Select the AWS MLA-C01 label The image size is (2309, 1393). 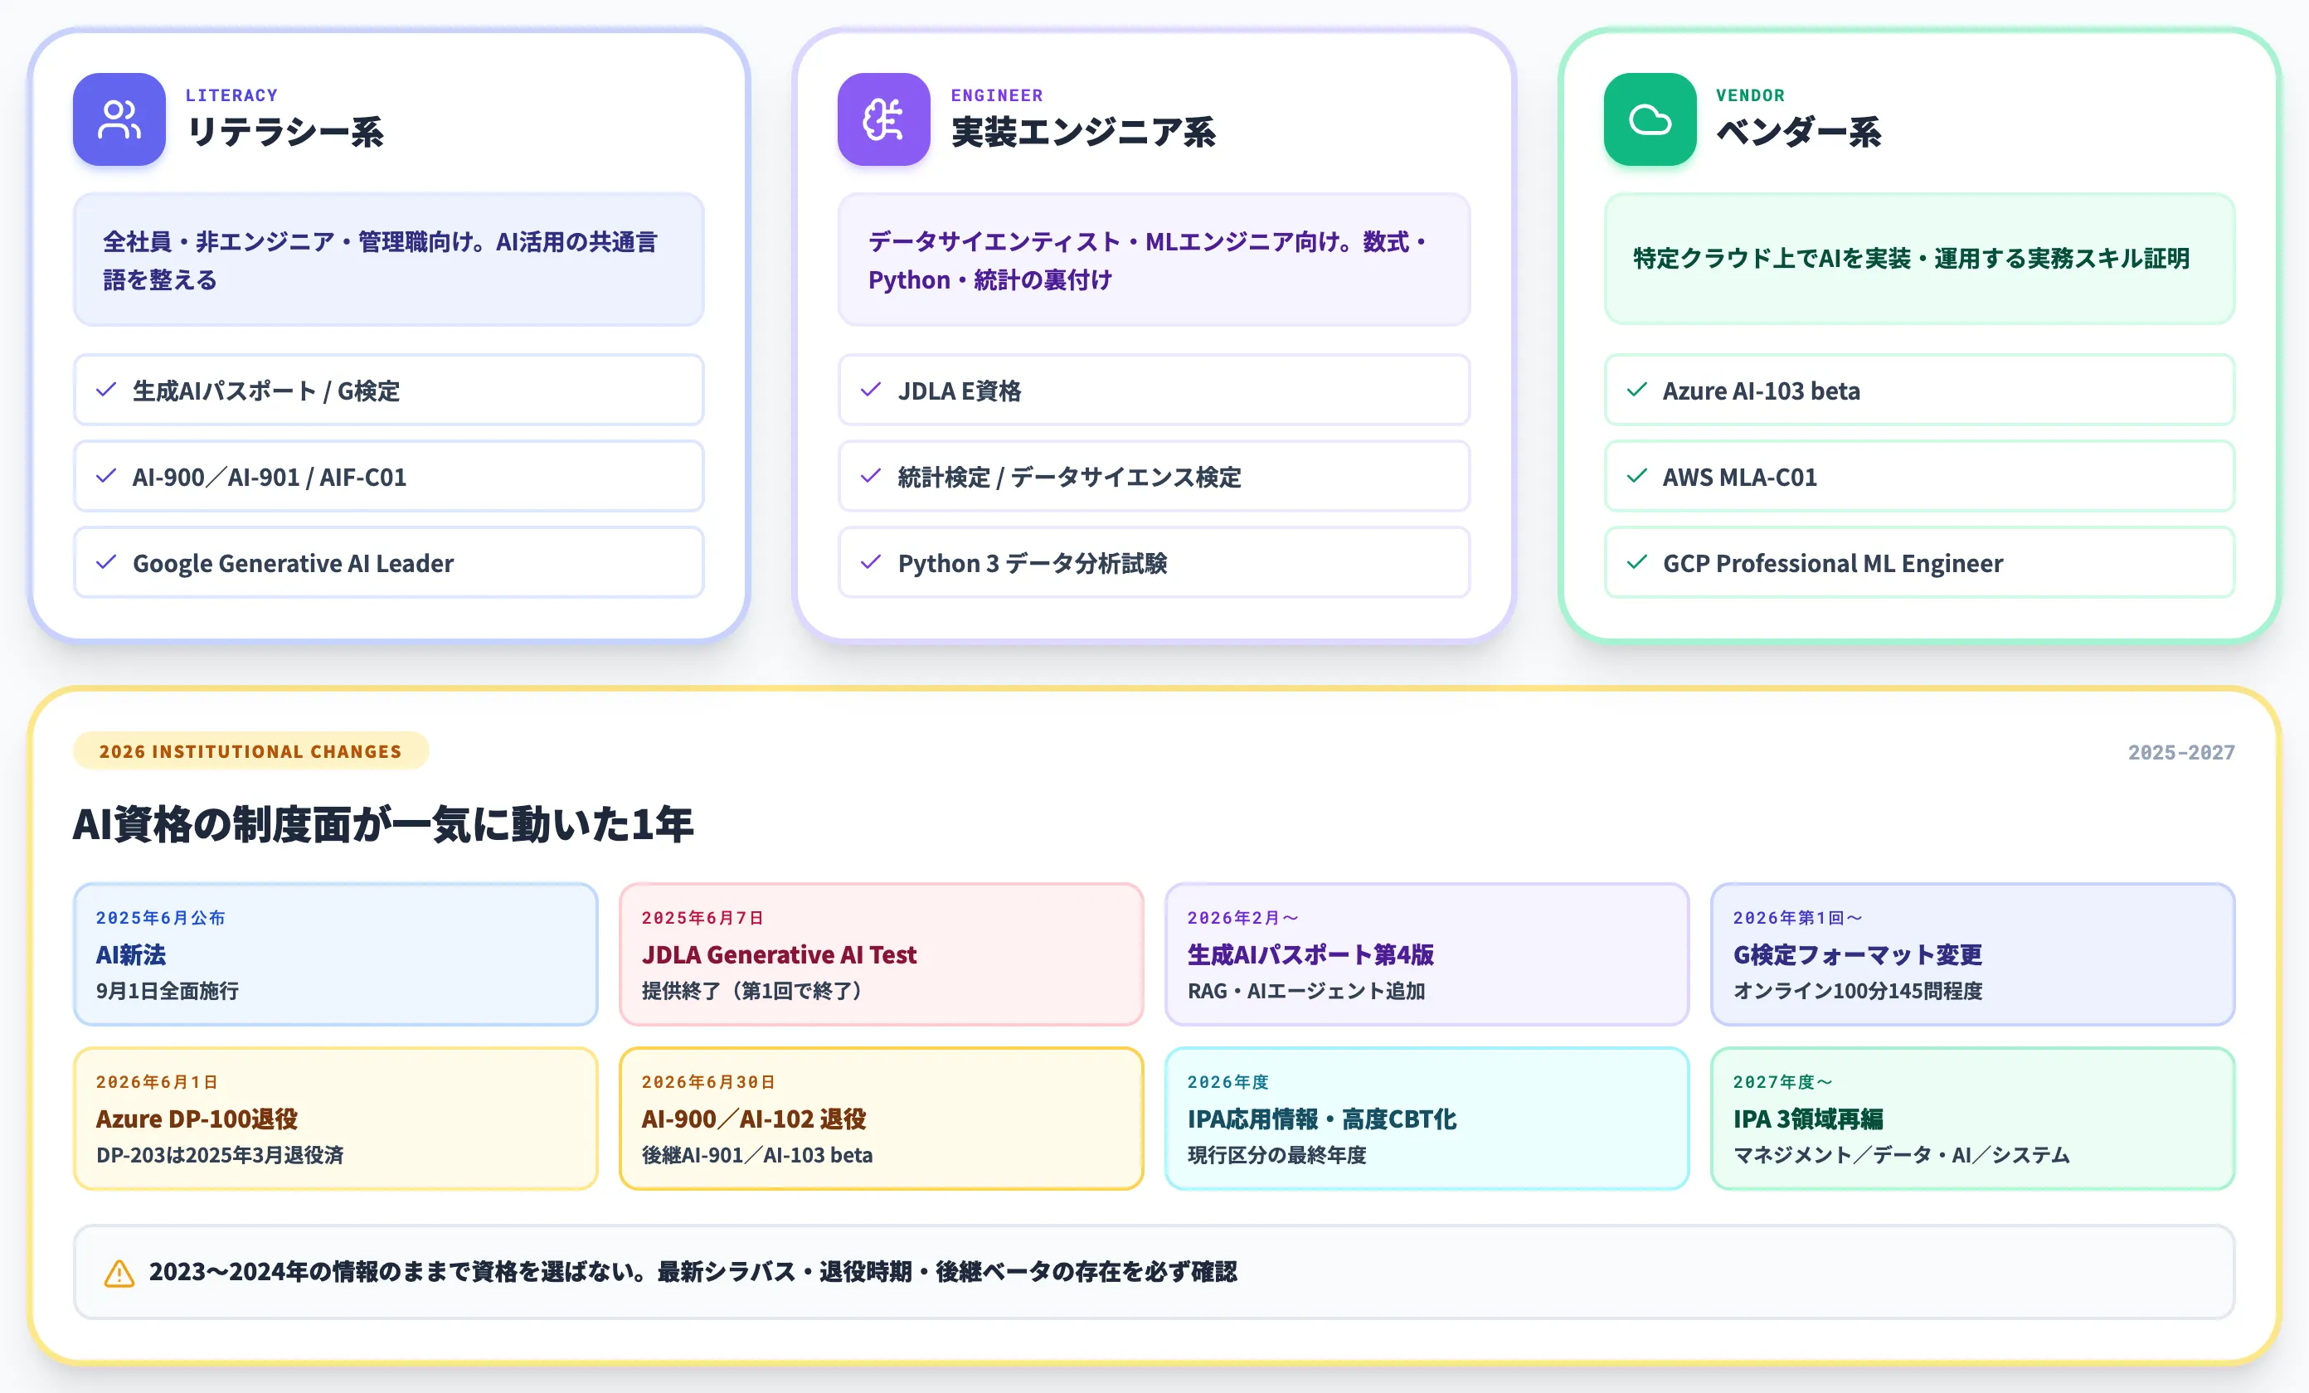(x=1740, y=477)
